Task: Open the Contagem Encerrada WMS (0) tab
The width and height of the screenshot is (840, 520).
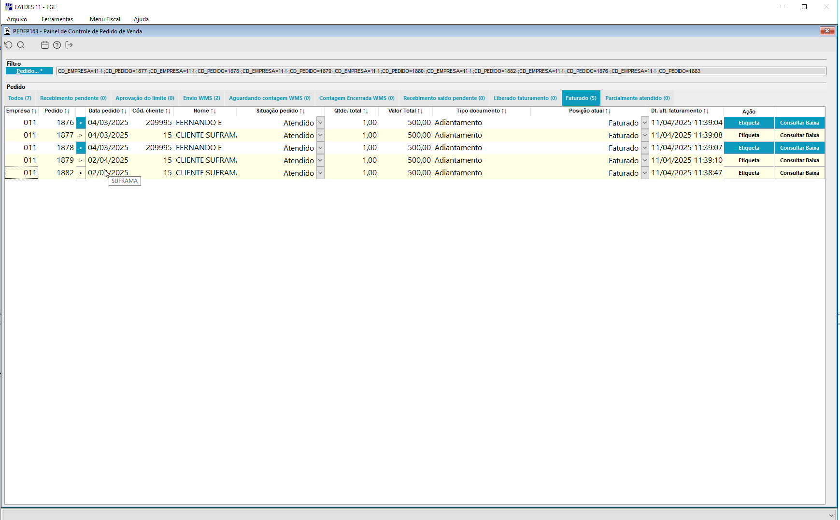Action: point(357,98)
